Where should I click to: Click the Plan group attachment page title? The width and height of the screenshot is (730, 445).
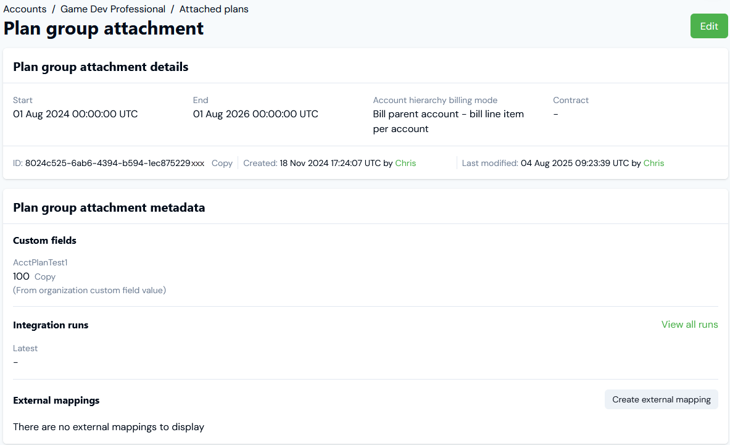(104, 28)
